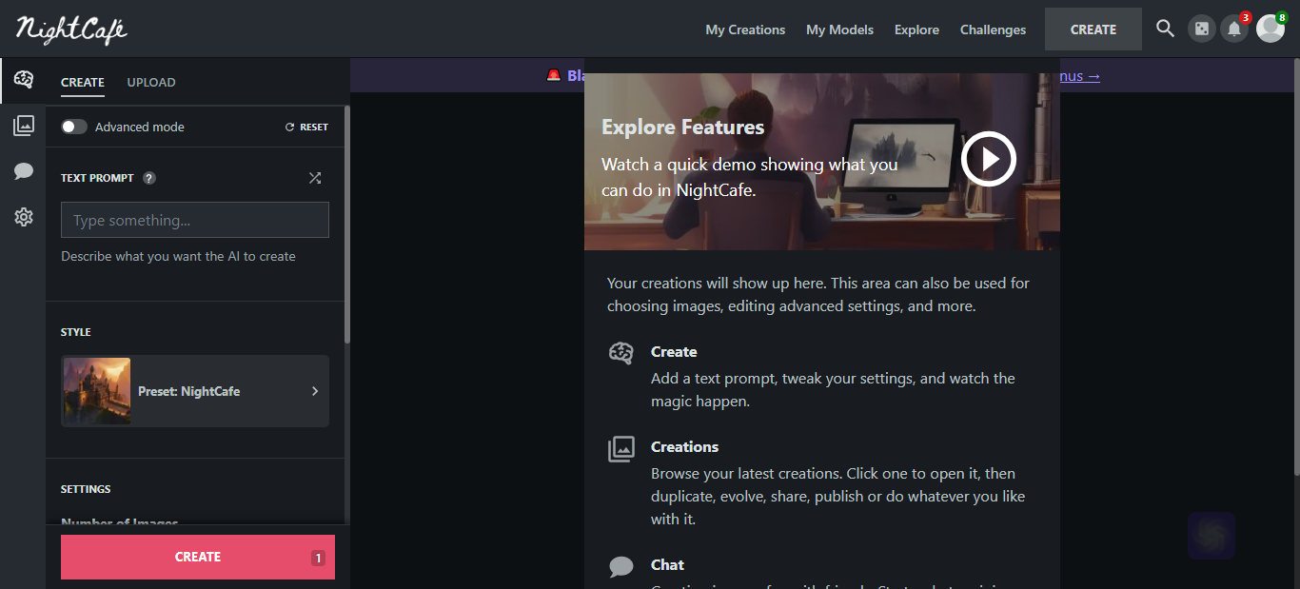The height and width of the screenshot is (589, 1300).
Task: Click the "Advanced mode" label
Action: (x=140, y=127)
